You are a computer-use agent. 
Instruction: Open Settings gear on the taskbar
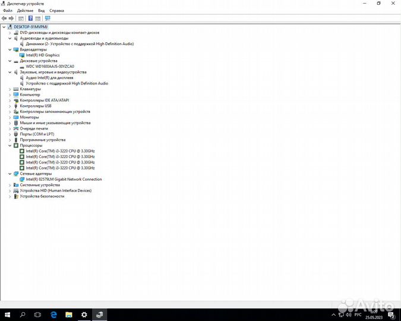84,314
